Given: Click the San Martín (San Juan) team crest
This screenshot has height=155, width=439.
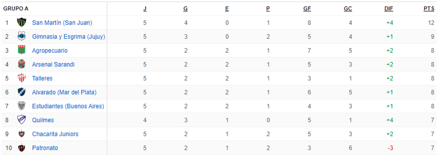Looking at the screenshot, I should [22, 23].
